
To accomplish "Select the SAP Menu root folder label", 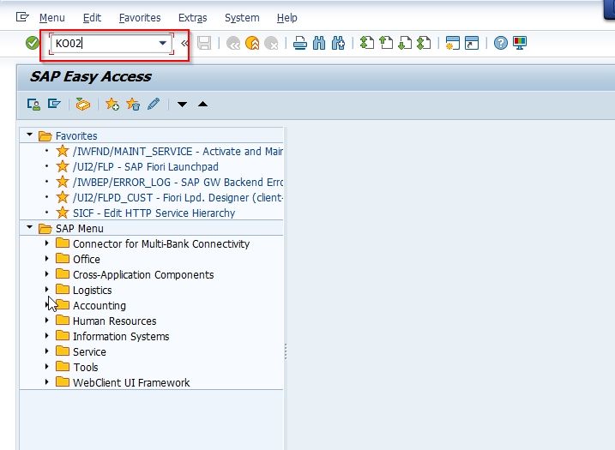I will (x=80, y=229).
